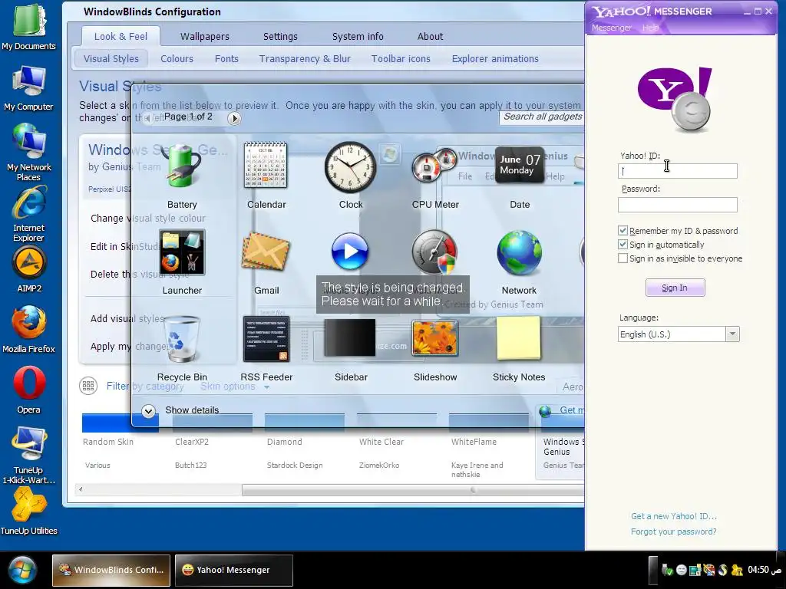Expand Show details in gadget gallery
The width and height of the screenshot is (786, 589).
[148, 411]
